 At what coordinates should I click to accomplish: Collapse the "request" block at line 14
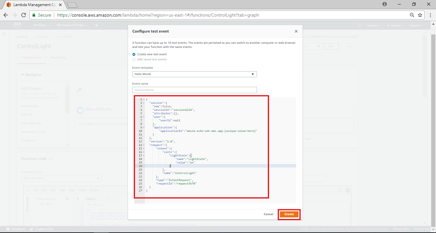(x=144, y=145)
